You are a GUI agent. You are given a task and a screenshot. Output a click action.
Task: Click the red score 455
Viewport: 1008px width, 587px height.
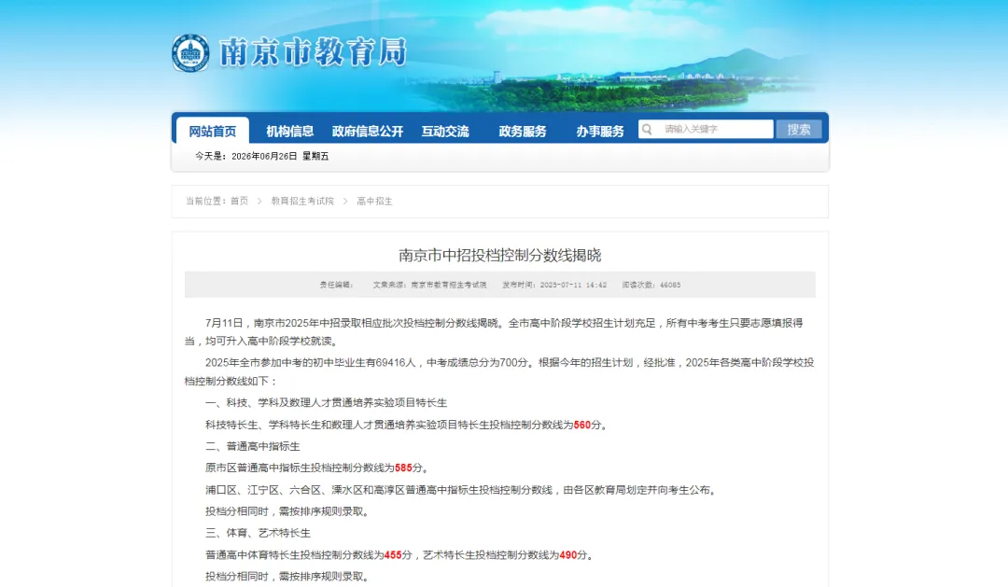pyautogui.click(x=393, y=555)
